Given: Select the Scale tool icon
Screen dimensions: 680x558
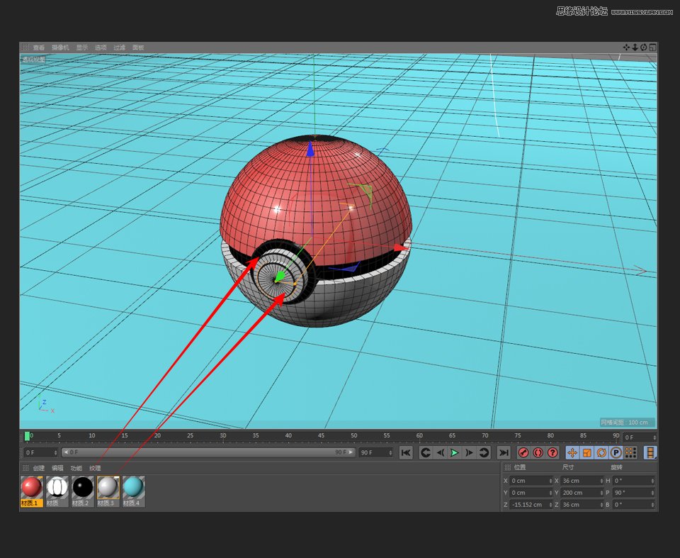Looking at the screenshot, I should [x=585, y=453].
